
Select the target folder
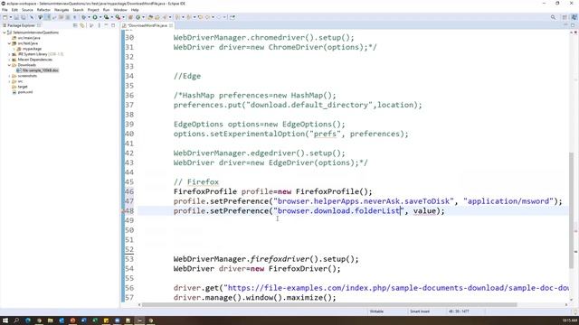point(23,87)
